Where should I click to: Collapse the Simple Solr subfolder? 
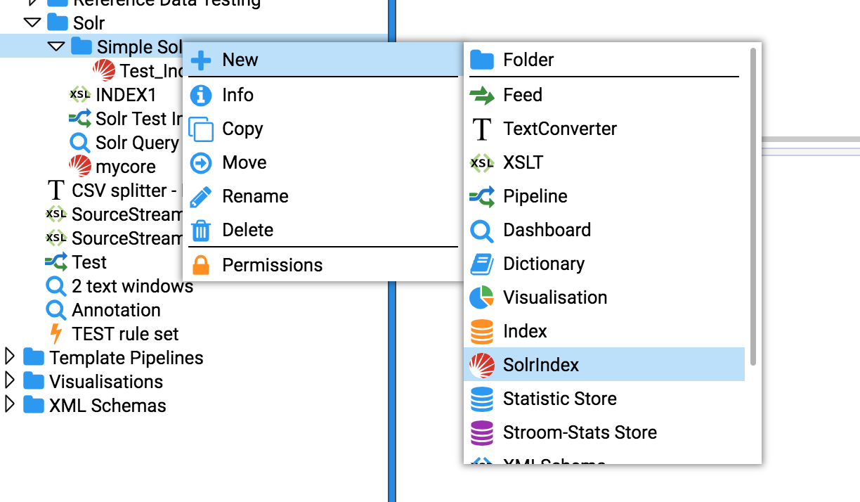point(57,47)
